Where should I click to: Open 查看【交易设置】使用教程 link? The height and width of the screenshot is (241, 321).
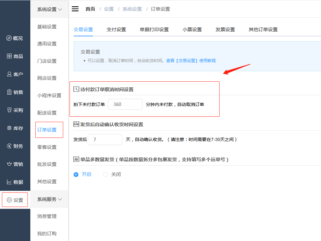pyautogui.click(x=191, y=61)
